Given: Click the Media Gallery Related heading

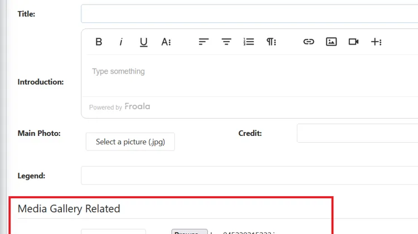Looking at the screenshot, I should 69,209.
